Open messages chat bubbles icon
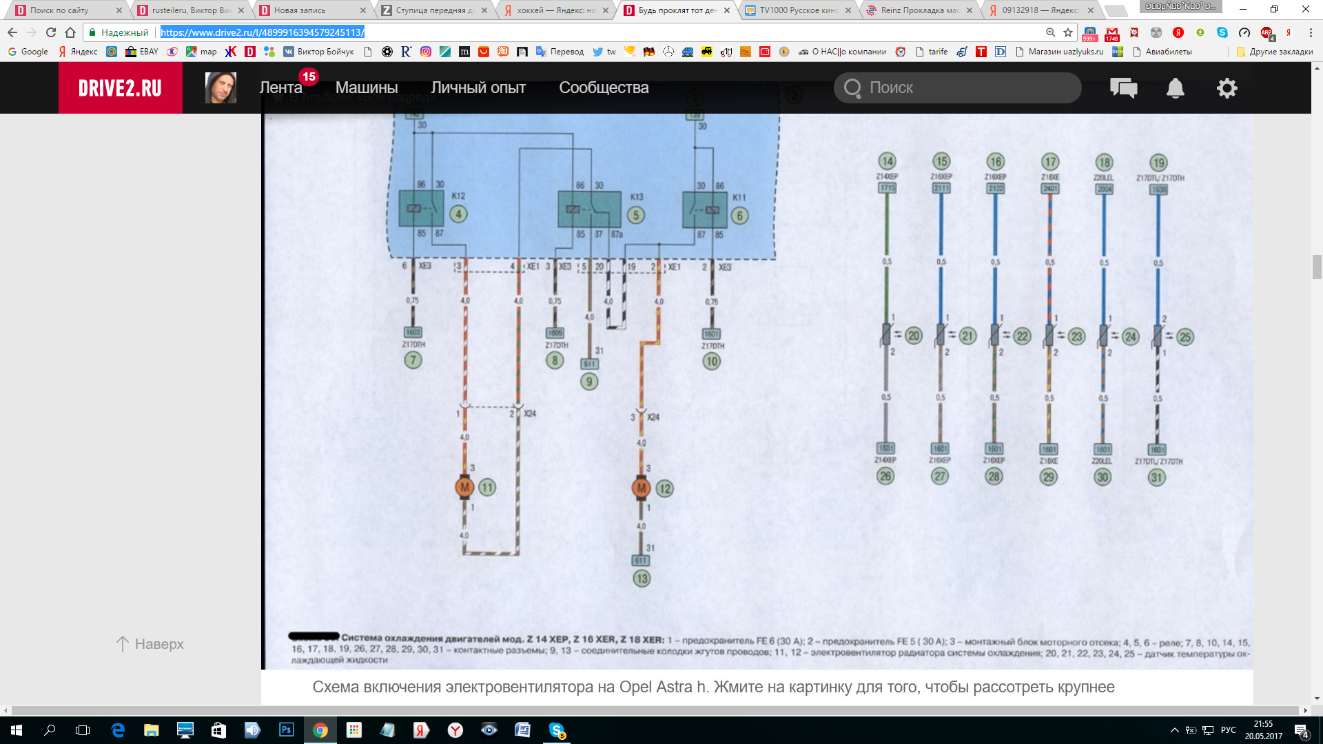 [1123, 87]
